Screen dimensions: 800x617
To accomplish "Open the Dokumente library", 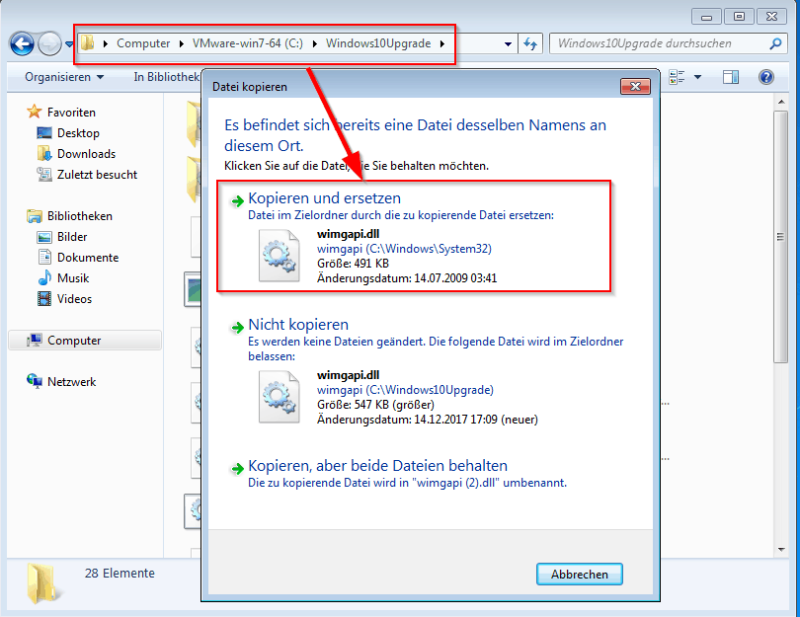I will pos(88,258).
